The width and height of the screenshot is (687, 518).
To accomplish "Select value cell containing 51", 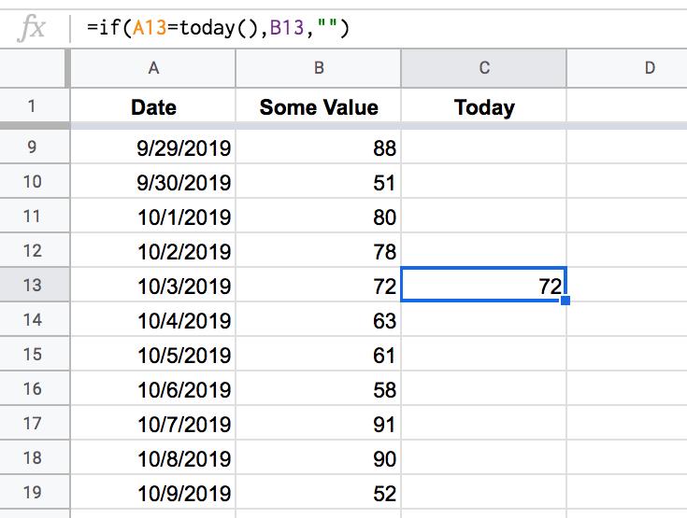I will (319, 182).
